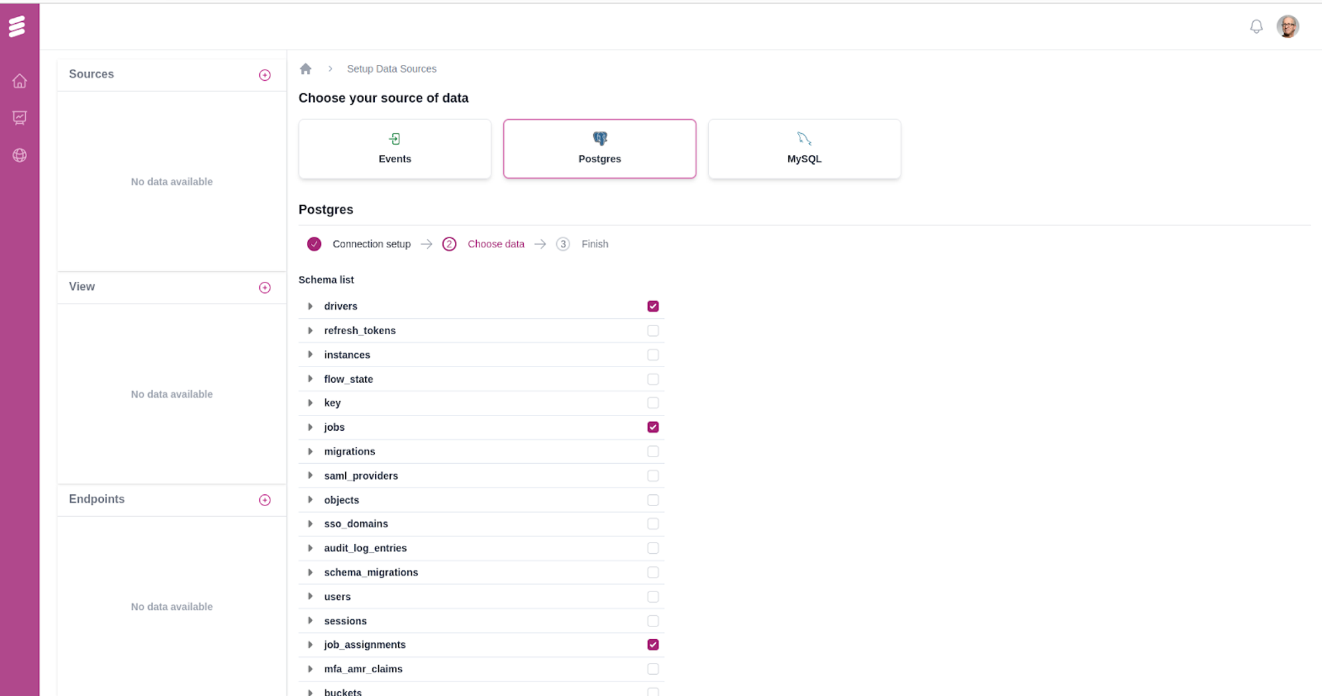Uncheck the drivers schema checkbox
The width and height of the screenshot is (1322, 696).
[653, 306]
